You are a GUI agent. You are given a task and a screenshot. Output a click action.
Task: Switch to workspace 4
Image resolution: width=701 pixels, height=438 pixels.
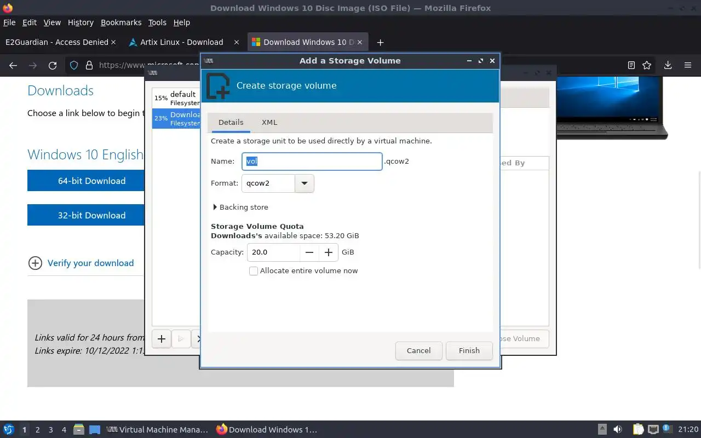tap(64, 430)
